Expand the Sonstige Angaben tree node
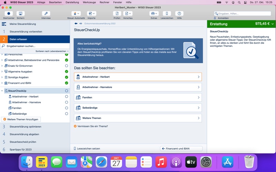The height and width of the screenshot is (172, 276). point(2,77)
